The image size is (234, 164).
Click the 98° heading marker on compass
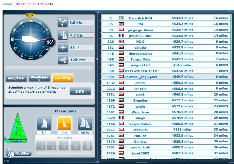click(50, 42)
